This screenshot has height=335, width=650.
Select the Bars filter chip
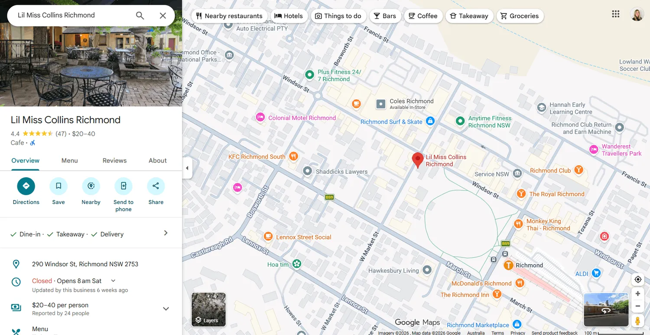coord(385,16)
